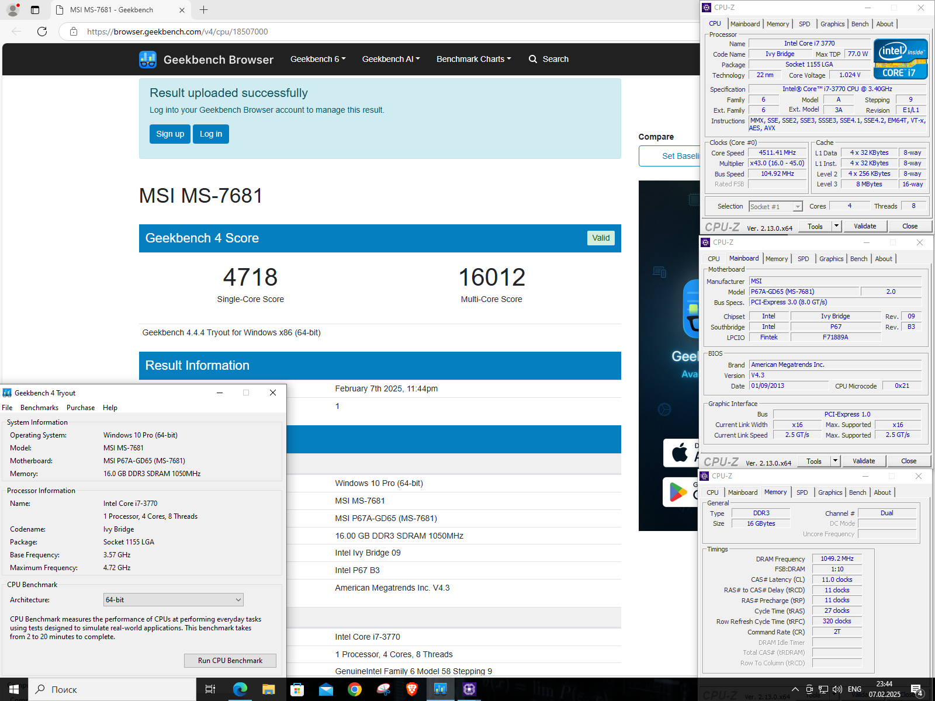Open Benchmarks menu in Geekbench 4 Tryout
The height and width of the screenshot is (701, 935).
coord(39,408)
